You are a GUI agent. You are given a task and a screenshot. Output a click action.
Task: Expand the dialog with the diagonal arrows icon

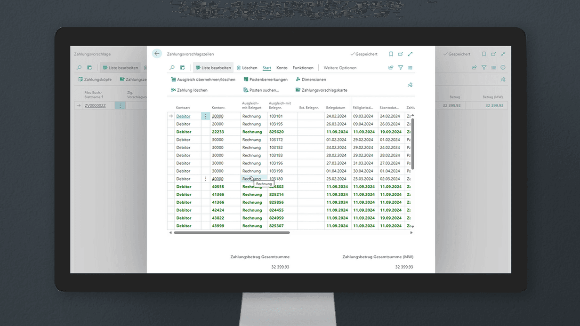[410, 54]
